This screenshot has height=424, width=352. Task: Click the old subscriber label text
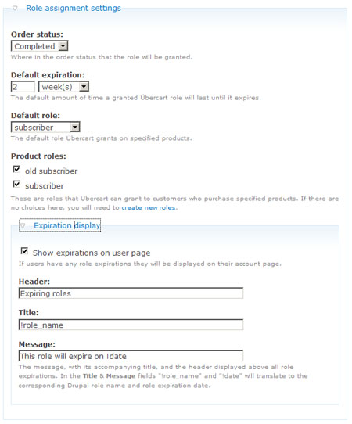[x=52, y=171]
